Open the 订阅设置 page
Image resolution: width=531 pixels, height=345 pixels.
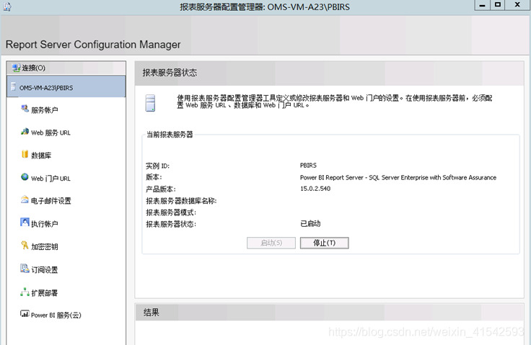point(44,269)
